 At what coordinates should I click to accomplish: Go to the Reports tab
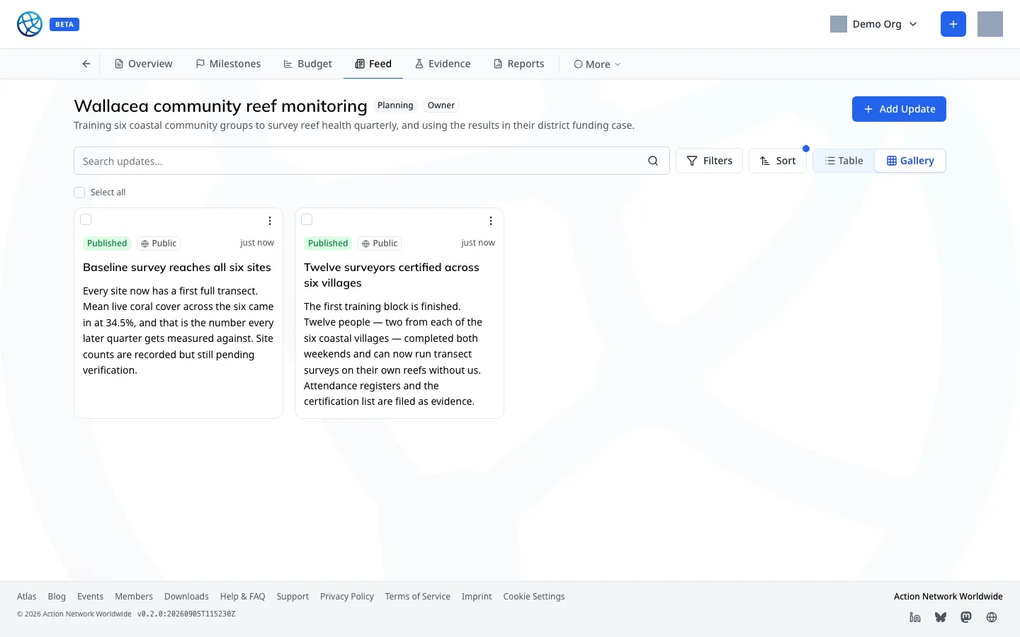[519, 64]
